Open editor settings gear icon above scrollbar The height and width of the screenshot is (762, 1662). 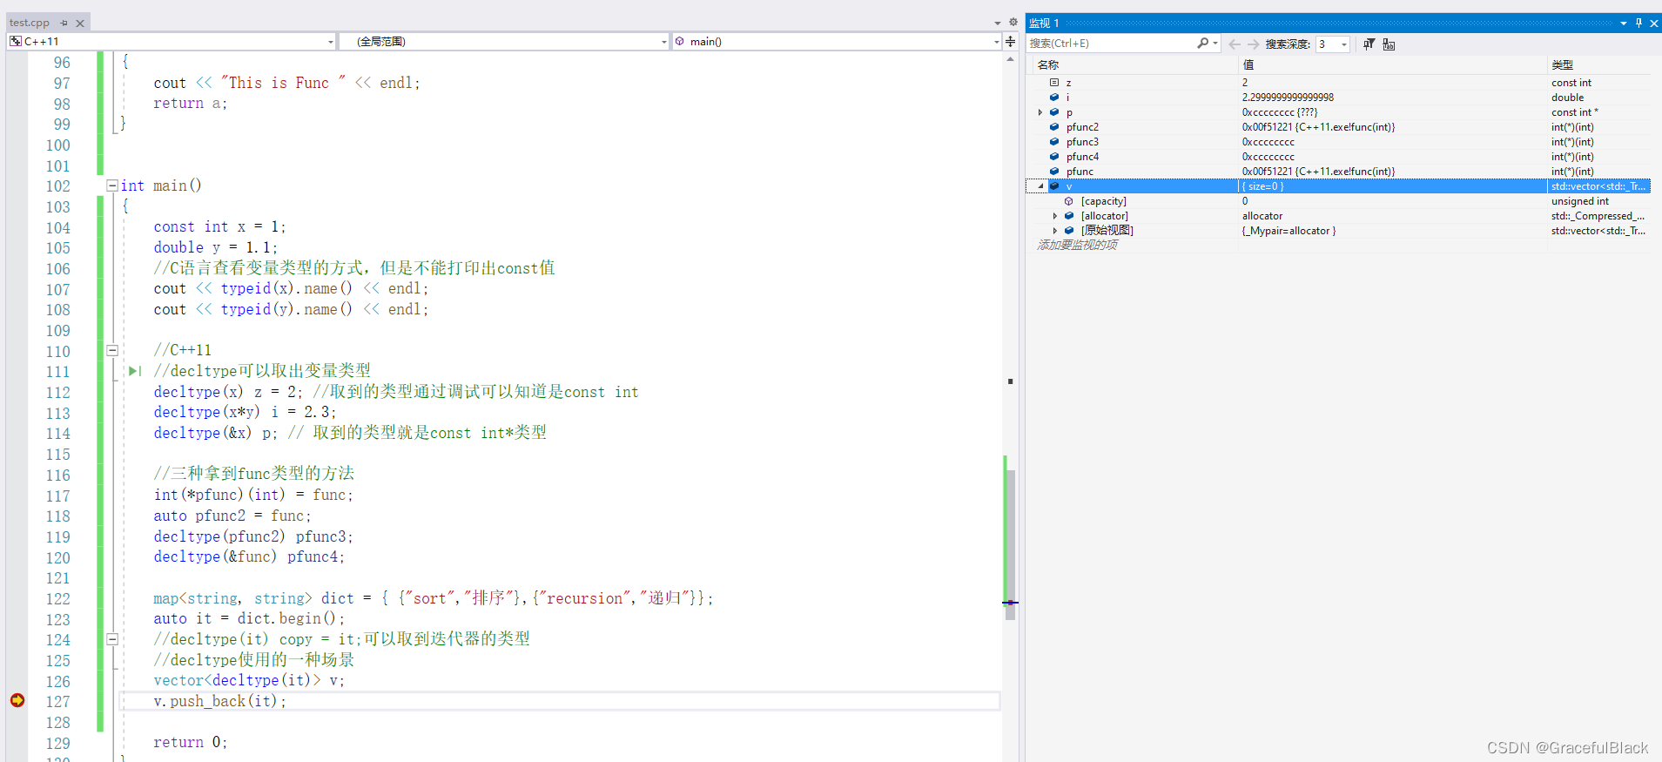click(1013, 22)
